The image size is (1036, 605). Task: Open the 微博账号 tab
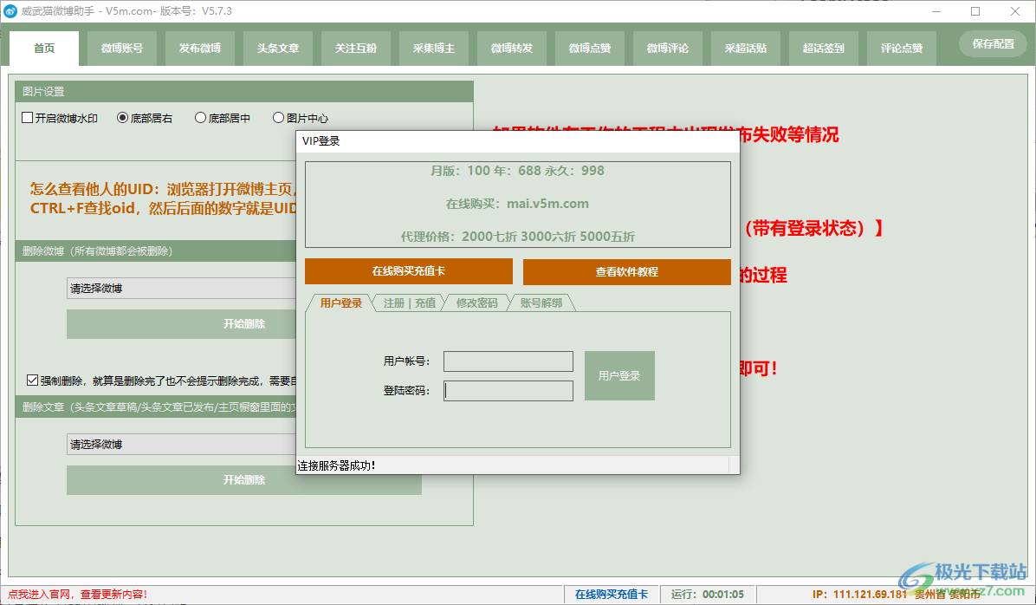click(122, 49)
